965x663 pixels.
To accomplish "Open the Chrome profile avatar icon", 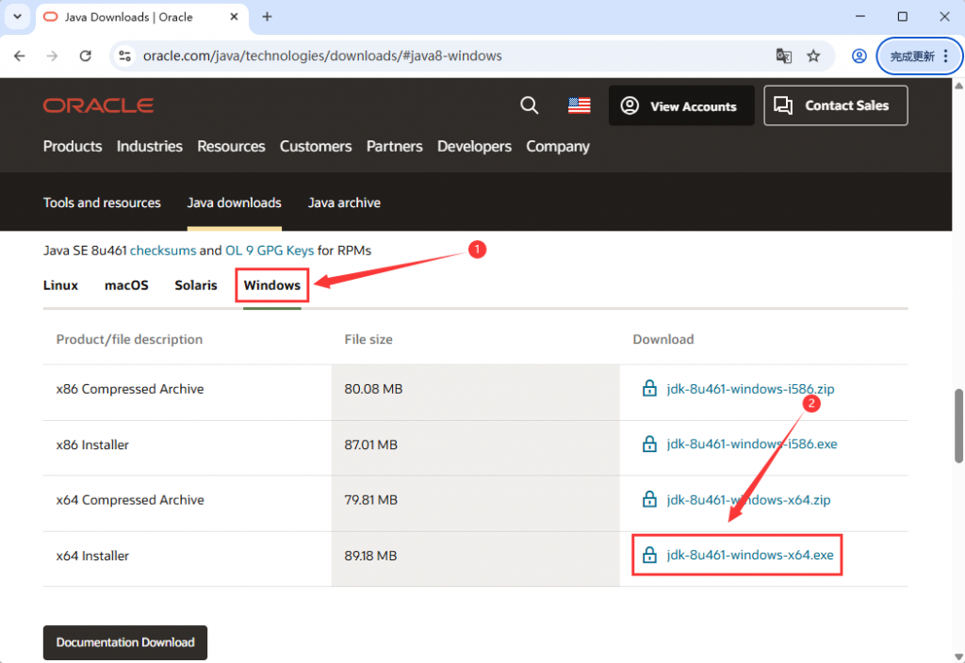I will (x=859, y=56).
